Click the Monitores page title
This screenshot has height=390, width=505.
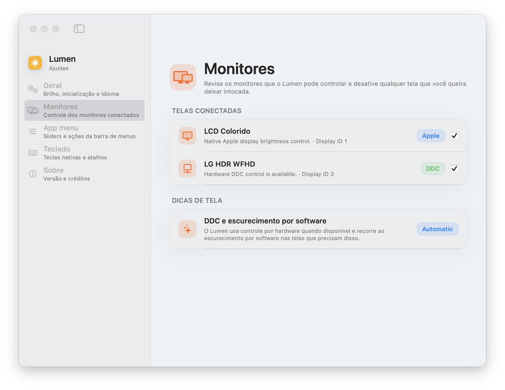coord(239,69)
